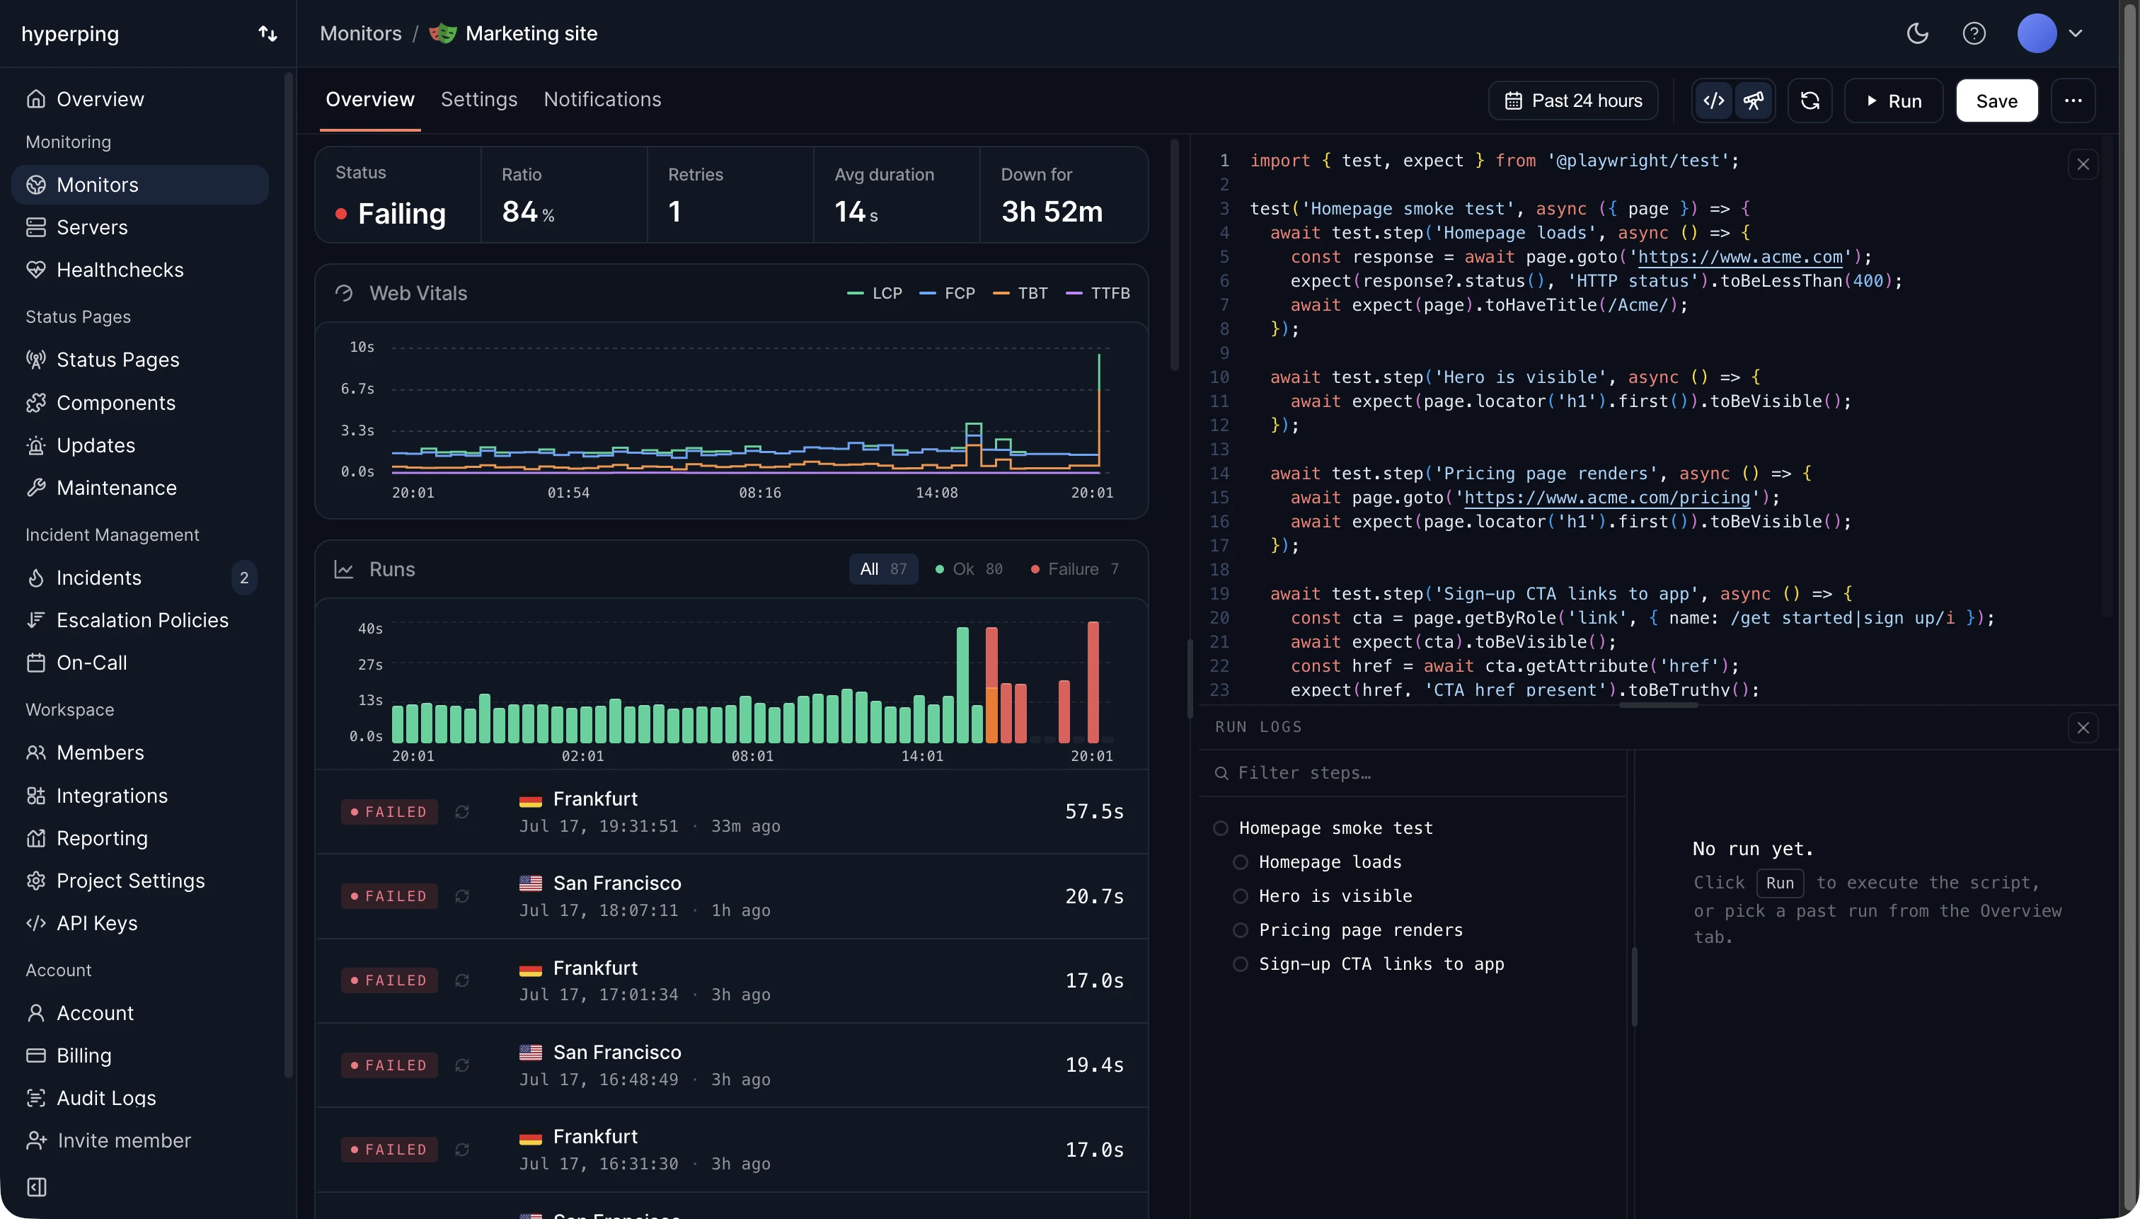The width and height of the screenshot is (2140, 1219).
Task: Click the Save button
Action: point(1997,101)
